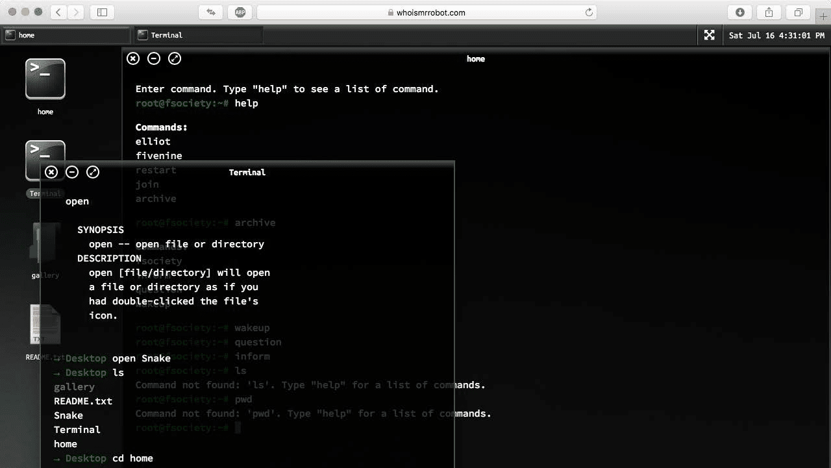Switch to the home taskbar tab
This screenshot has width=831, height=468.
click(67, 35)
